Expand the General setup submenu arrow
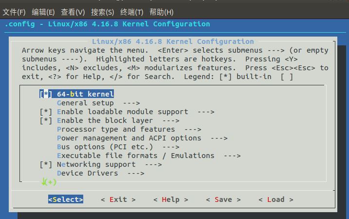 click(x=131, y=103)
